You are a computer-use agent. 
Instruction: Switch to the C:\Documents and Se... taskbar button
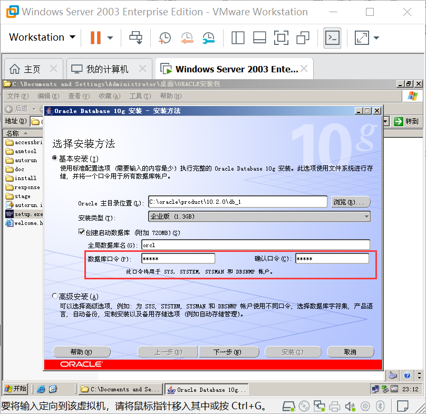click(121, 389)
